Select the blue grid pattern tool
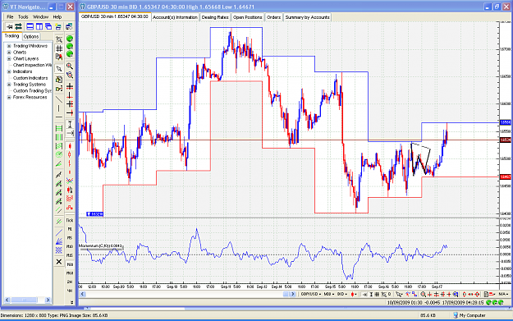Screen dimensions: 513x321 [x=59, y=250]
